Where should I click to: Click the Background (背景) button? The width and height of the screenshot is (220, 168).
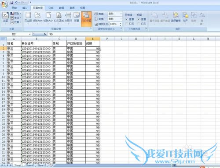[77, 17]
